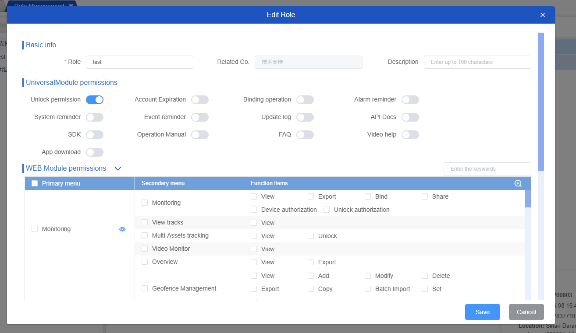This screenshot has height=333, width=576.
Task: Click the eye icon beside Monitoring
Action: [122, 229]
